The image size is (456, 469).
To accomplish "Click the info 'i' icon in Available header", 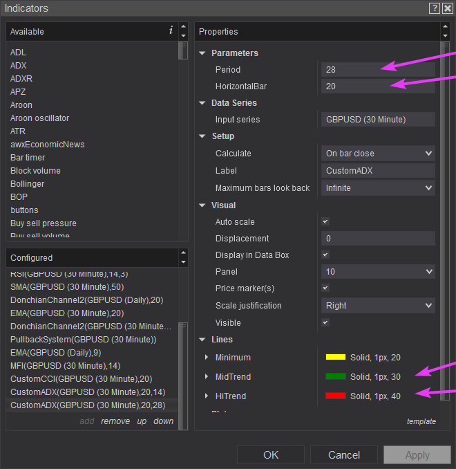I will [171, 30].
